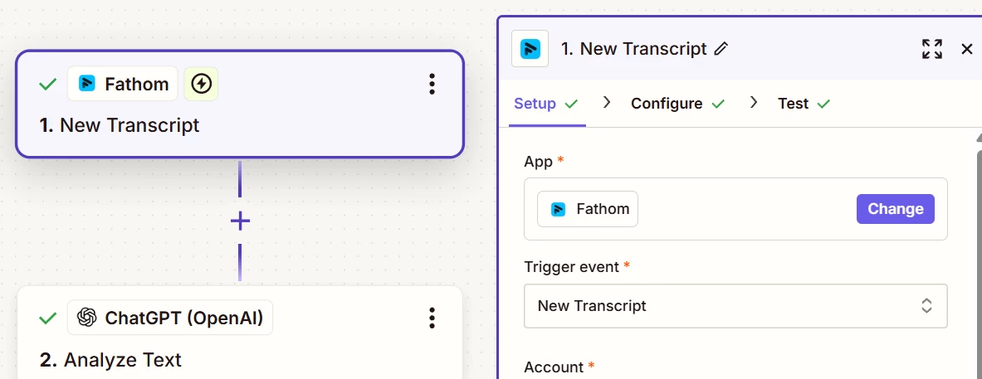Select the '2. Analyze Text' step title

point(111,360)
